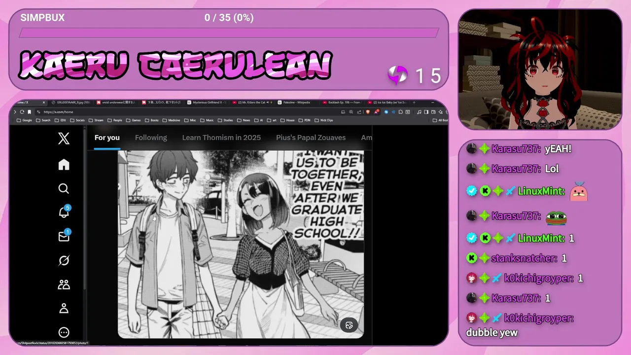The width and height of the screenshot is (631, 355).
Task: Open the Books bookmarks folder
Action: point(152,120)
